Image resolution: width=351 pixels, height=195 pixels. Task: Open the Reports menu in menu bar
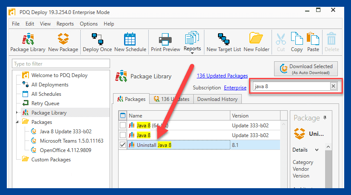pos(65,24)
